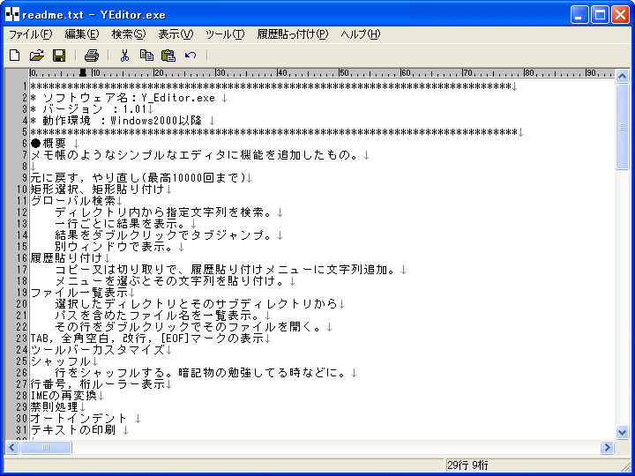The image size is (635, 476).
Task: Click the '29行 9桁' status bar position
Action: [x=467, y=465]
